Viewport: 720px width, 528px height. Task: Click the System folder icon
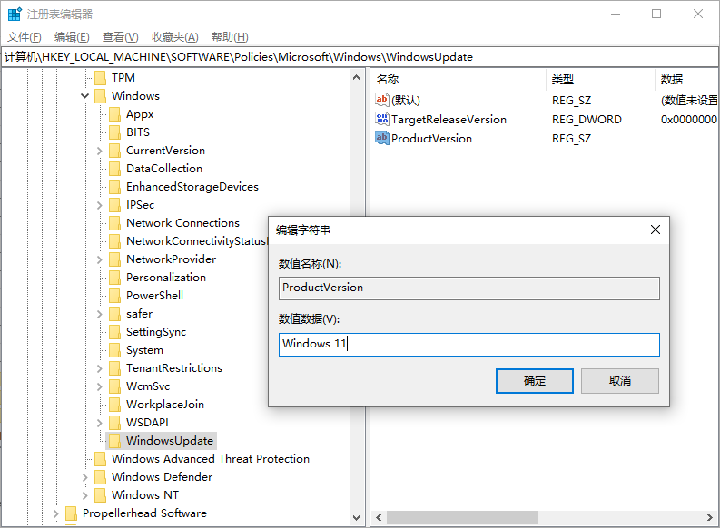tap(114, 350)
